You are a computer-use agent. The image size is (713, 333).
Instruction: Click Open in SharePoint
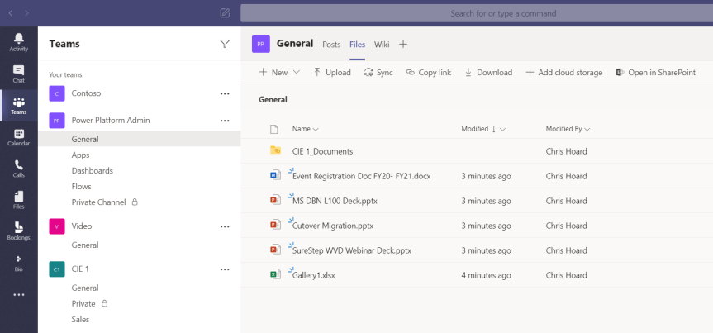pyautogui.click(x=655, y=73)
